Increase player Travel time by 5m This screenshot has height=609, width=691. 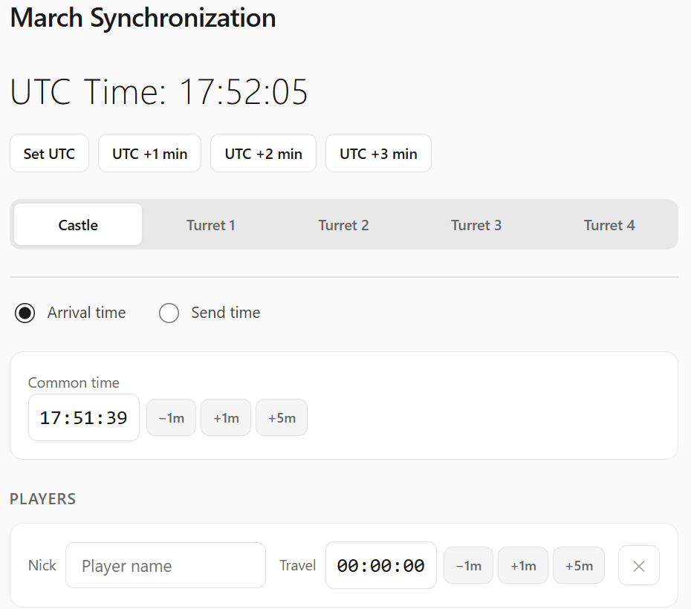579,565
